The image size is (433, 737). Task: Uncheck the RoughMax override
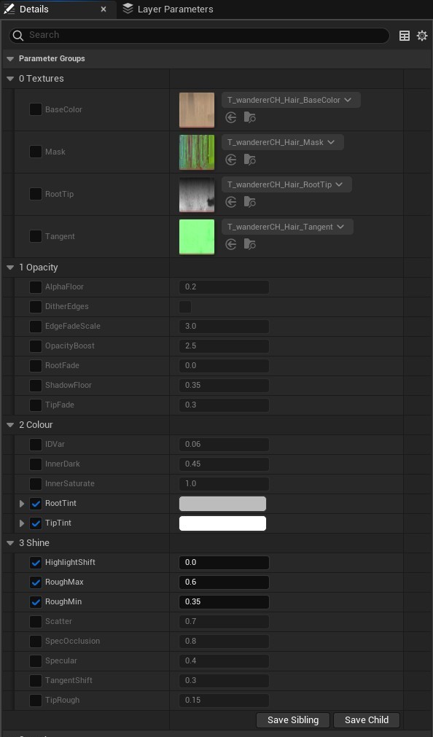(36, 582)
